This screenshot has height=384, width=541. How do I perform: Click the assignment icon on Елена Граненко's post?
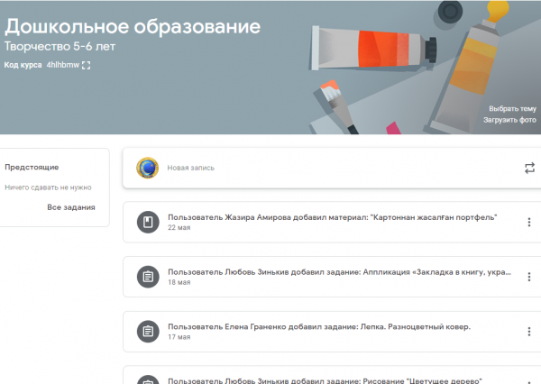click(x=147, y=331)
